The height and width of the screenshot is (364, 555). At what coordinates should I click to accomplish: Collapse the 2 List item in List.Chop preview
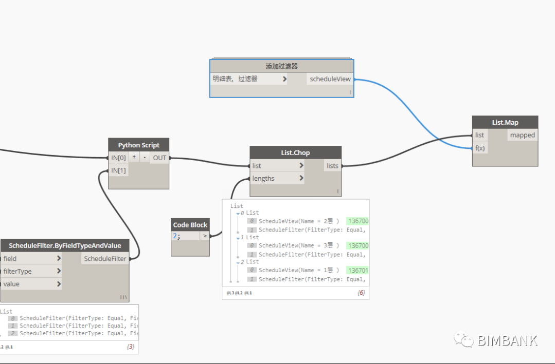pyautogui.click(x=238, y=262)
